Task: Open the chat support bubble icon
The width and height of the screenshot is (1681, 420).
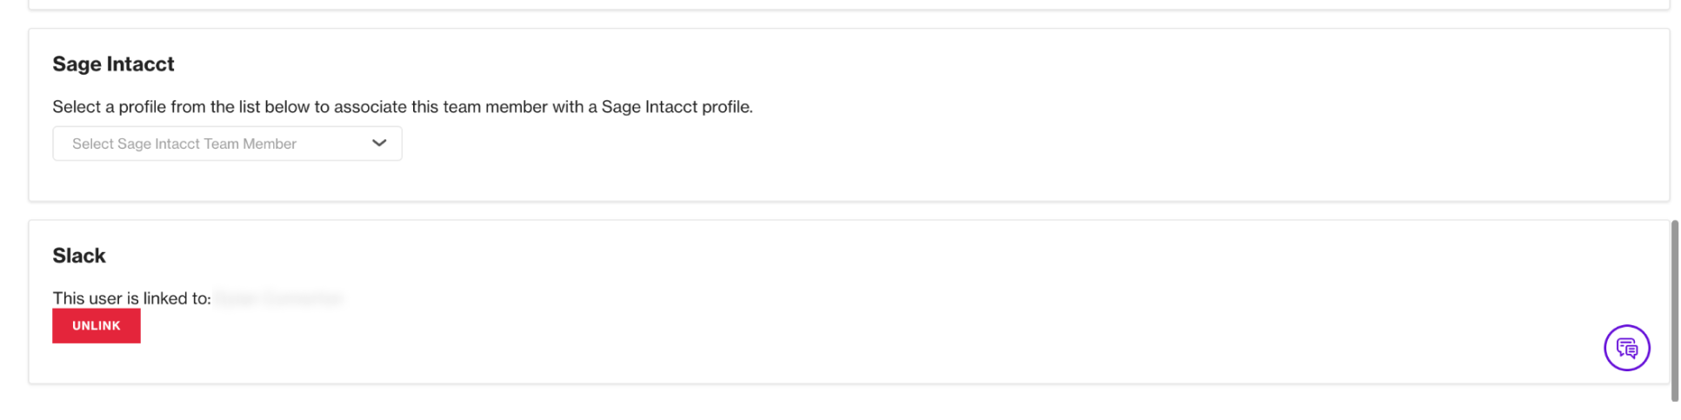Action: [x=1626, y=348]
